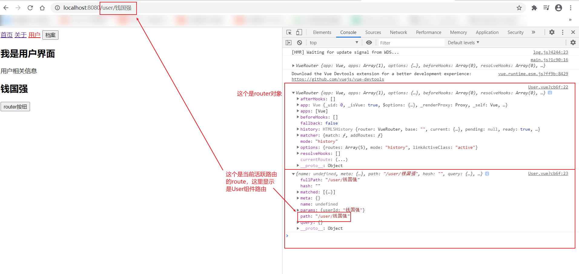Close the DevTools panel
The image size is (579, 274).
[573, 32]
